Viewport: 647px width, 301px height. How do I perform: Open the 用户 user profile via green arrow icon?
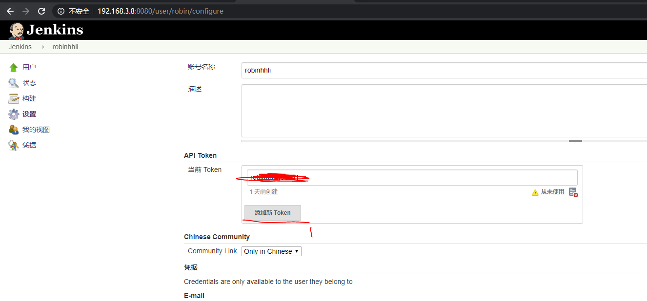coord(14,67)
